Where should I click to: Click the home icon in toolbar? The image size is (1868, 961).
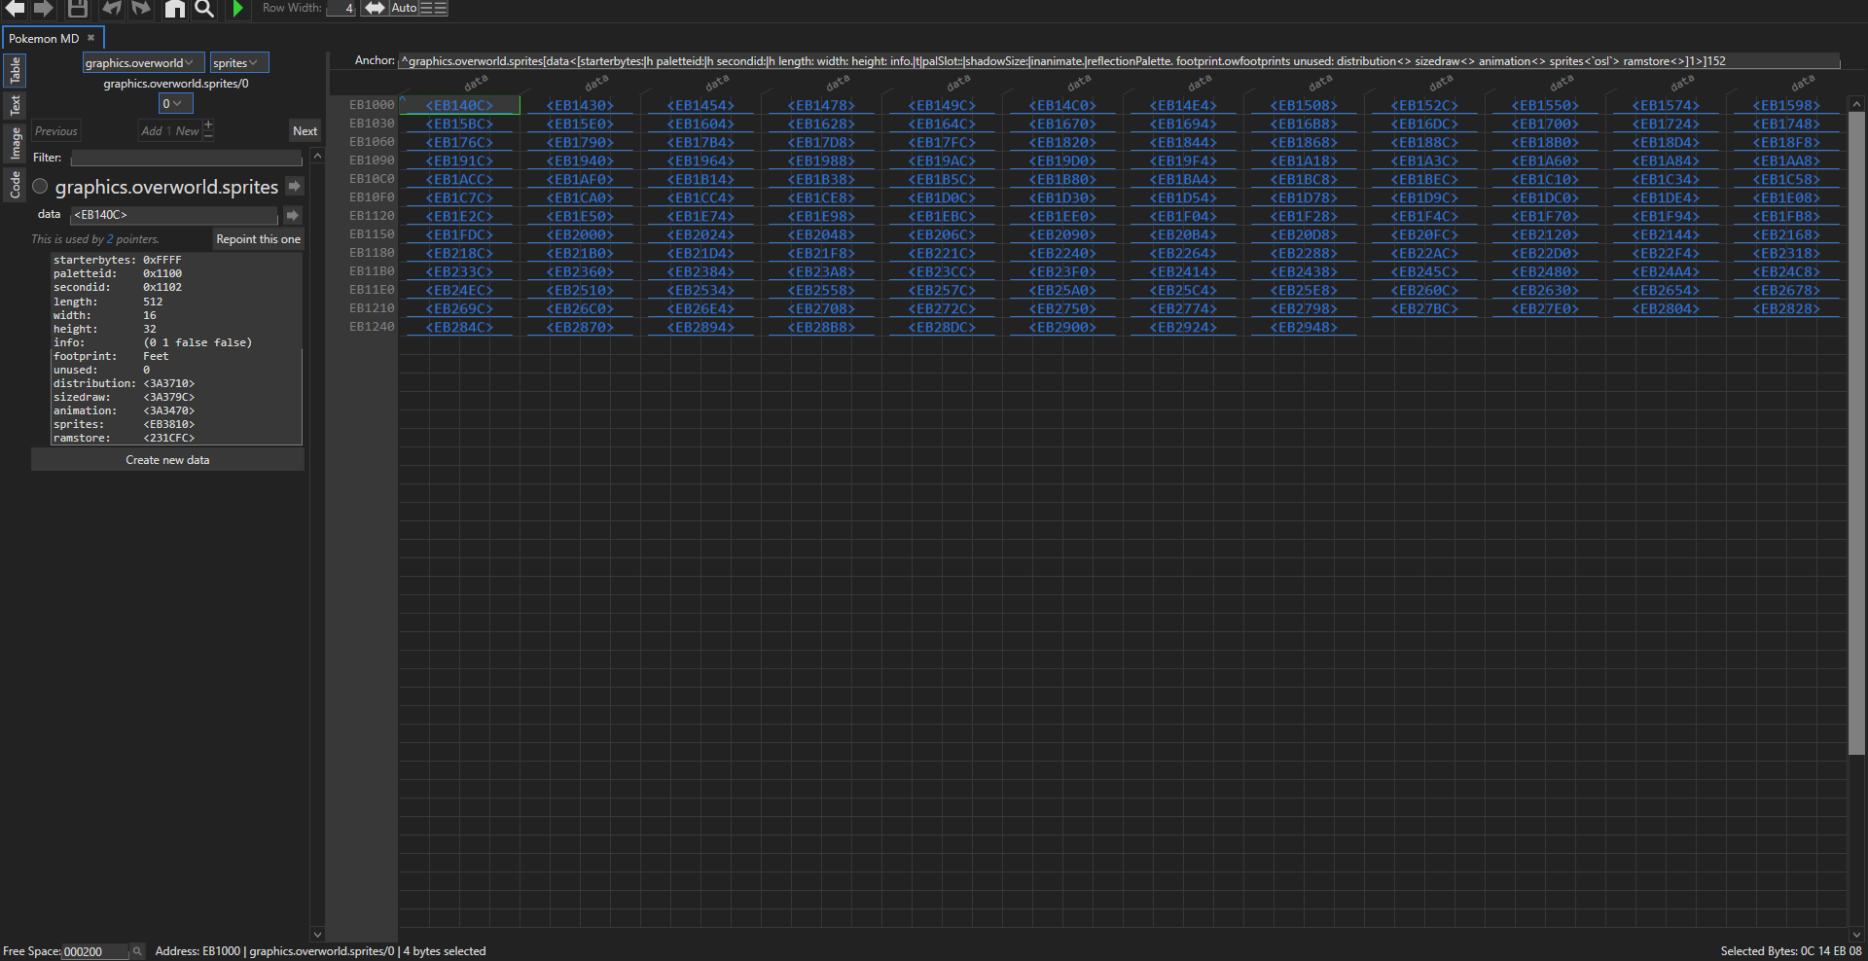point(174,9)
